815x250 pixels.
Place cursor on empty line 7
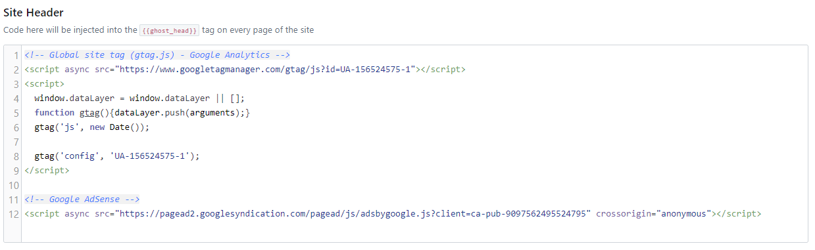point(414,142)
